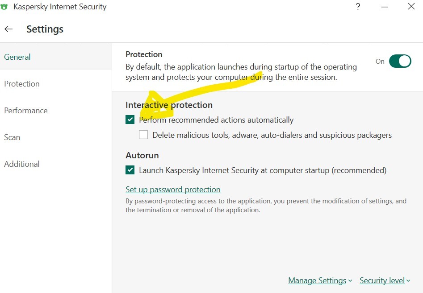Click the chevron beside Security level
The height and width of the screenshot is (293, 423).
408,281
